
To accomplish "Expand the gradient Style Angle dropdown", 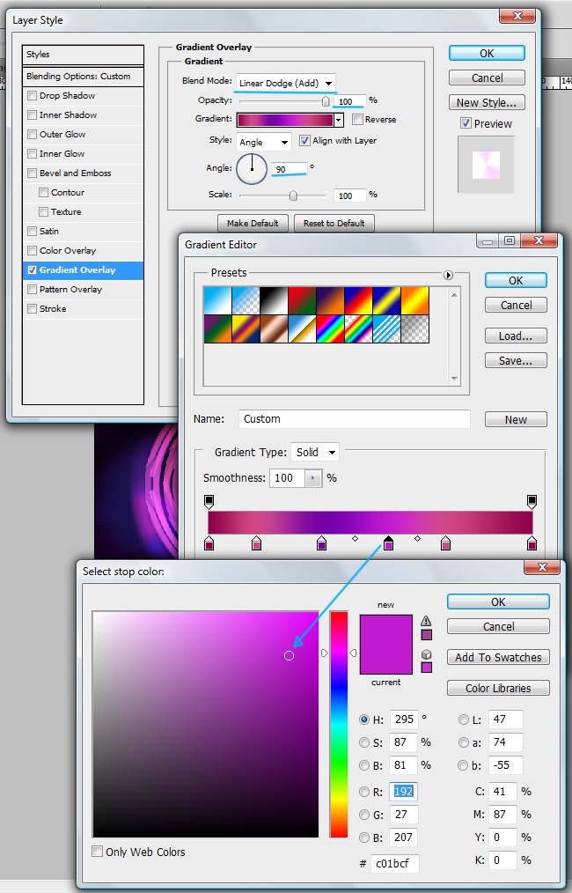I will pos(263,141).
